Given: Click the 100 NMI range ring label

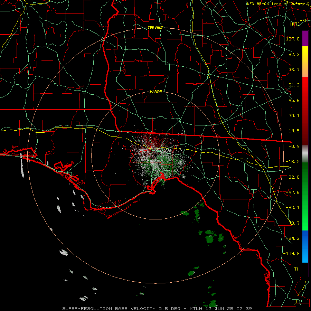Looking at the screenshot, I should (x=155, y=27).
